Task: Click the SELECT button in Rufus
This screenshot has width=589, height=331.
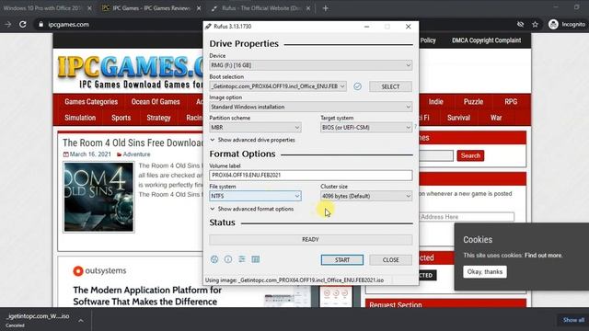Action: (390, 86)
